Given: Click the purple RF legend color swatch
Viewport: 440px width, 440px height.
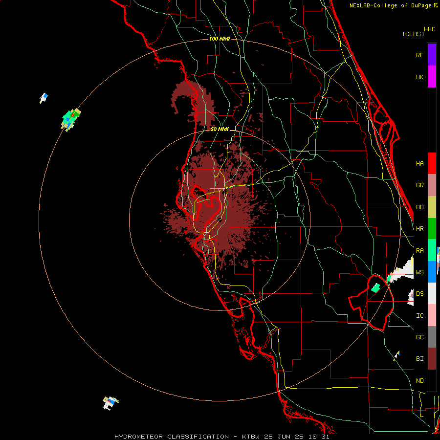Looking at the screenshot, I should point(432,55).
